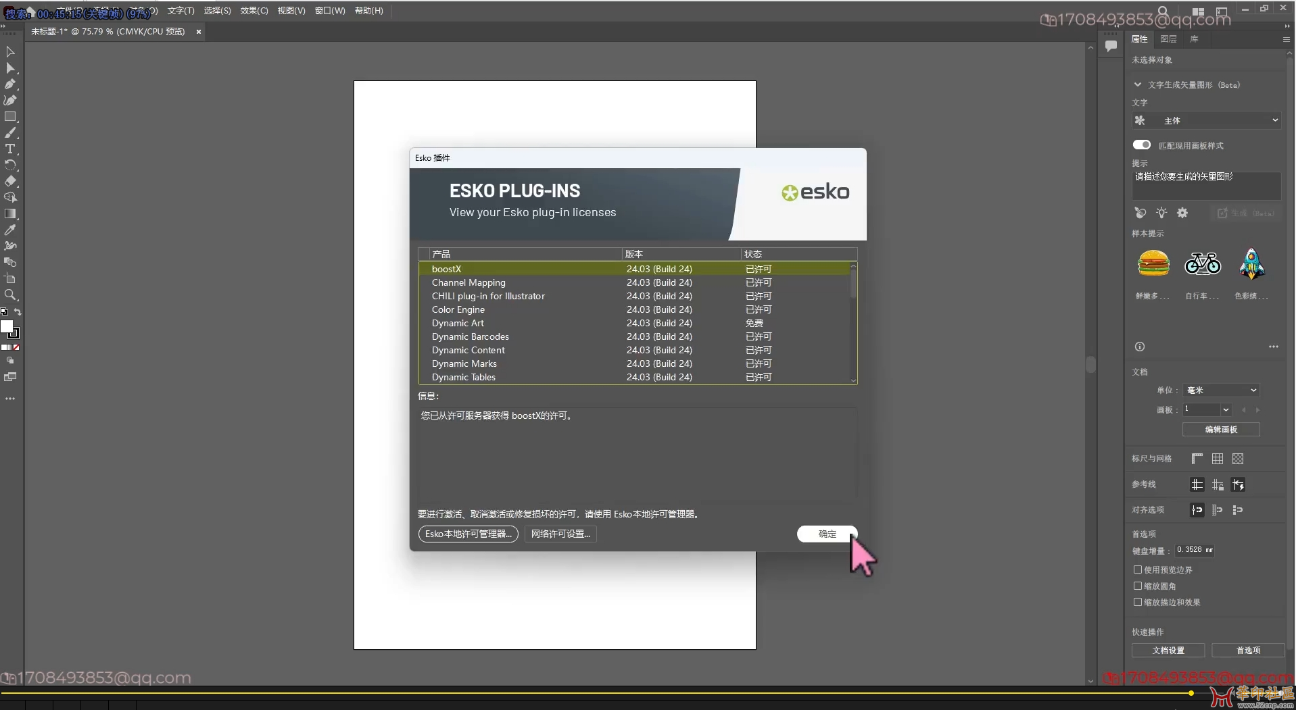Toggle snap to point option
The width and height of the screenshot is (1296, 710).
click(1197, 510)
